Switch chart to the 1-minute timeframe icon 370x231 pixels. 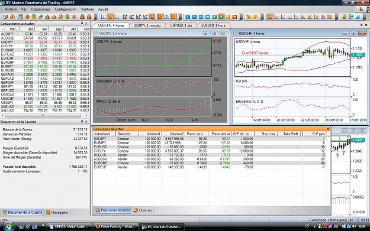coord(188,17)
